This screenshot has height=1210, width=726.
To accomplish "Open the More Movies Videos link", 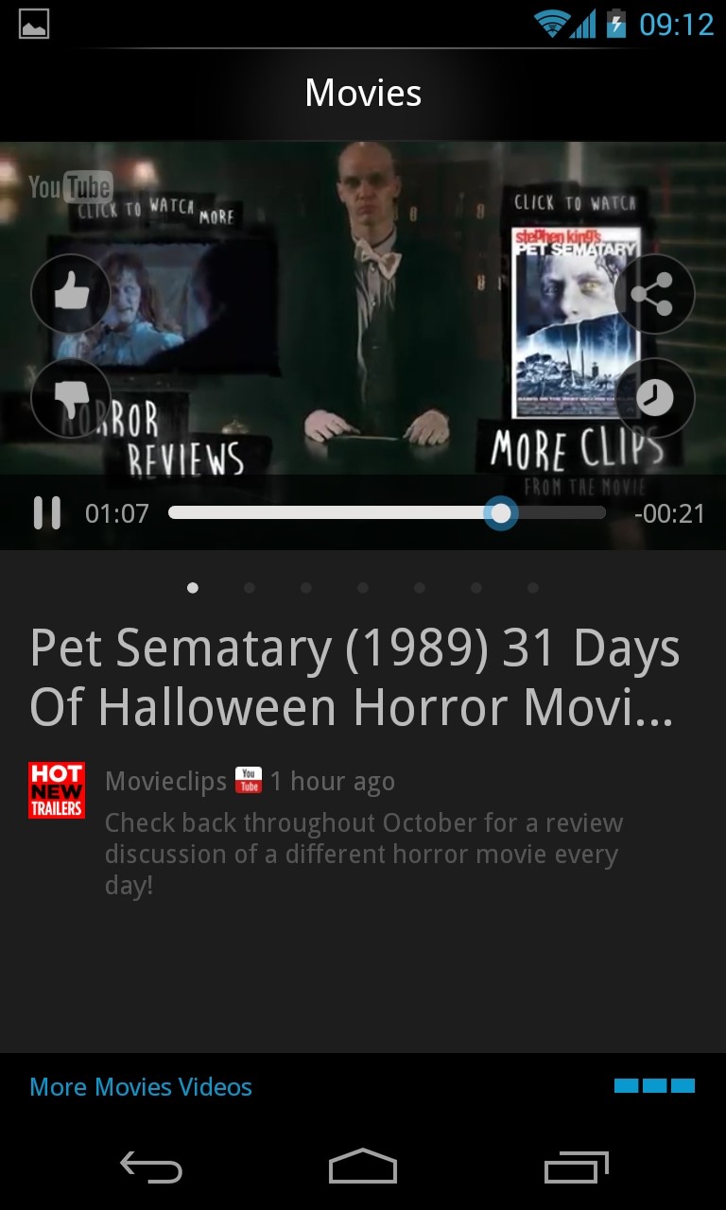I will (141, 1087).
